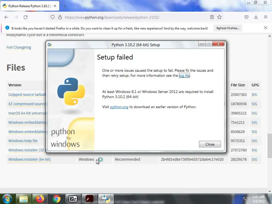
Task: Click the scrollbar down arrow
Action: tap(270, 191)
